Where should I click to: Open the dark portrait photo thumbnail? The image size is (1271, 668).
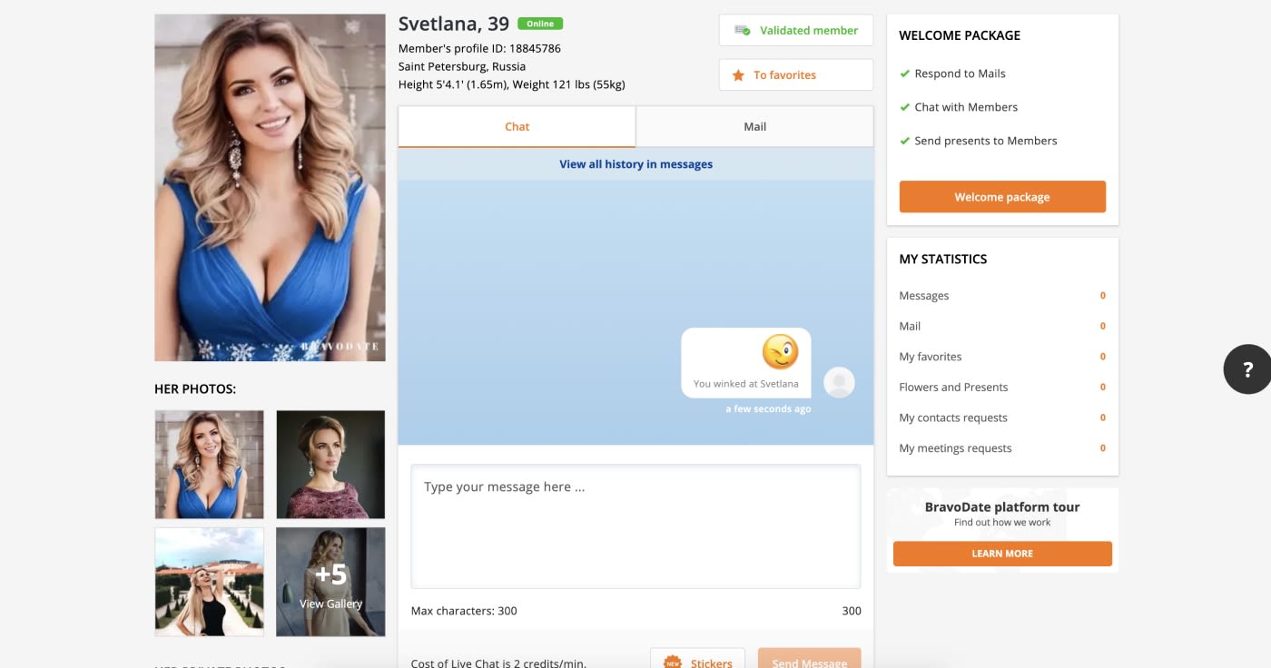click(330, 465)
